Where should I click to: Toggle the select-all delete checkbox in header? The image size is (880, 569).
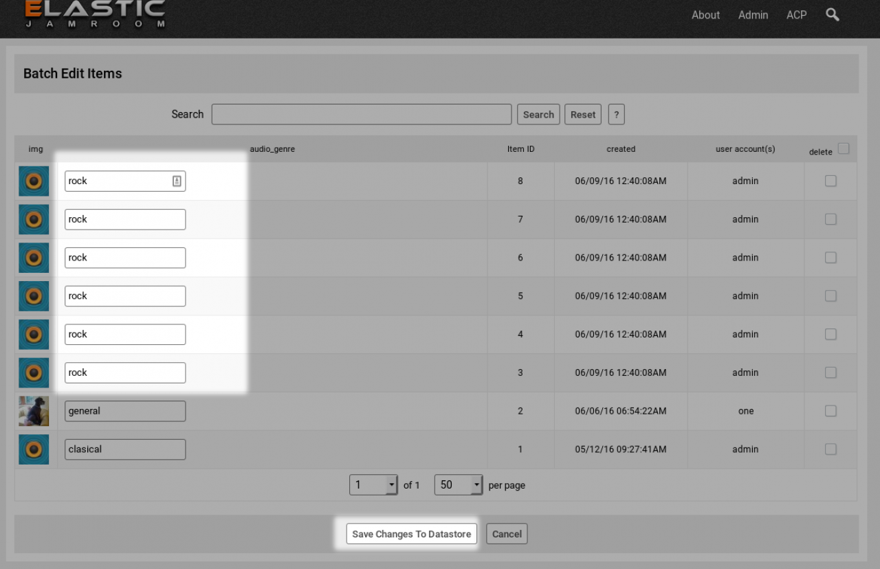coord(844,148)
